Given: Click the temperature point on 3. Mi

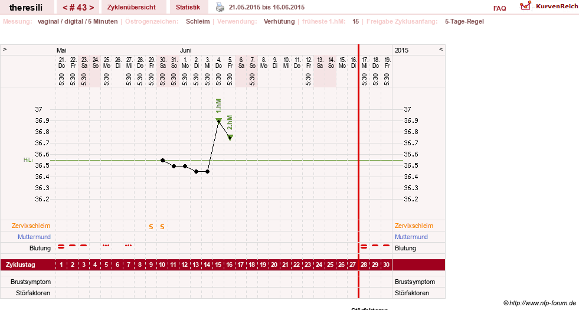Looking at the screenshot, I should pyautogui.click(x=208, y=171).
